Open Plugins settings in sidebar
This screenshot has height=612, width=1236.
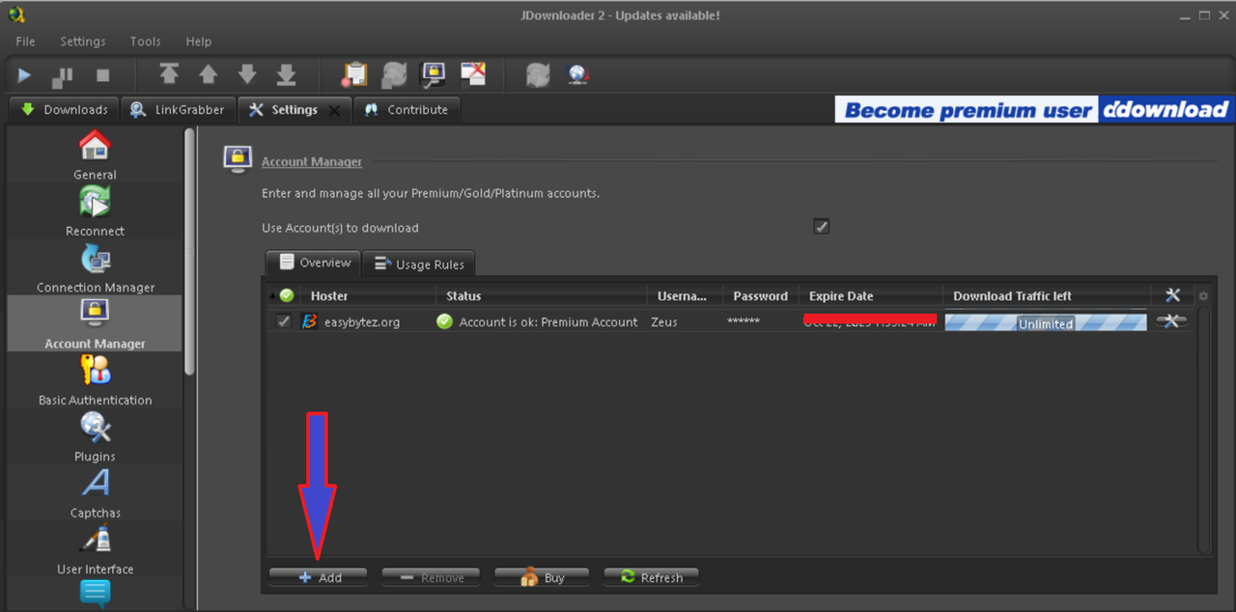95,436
